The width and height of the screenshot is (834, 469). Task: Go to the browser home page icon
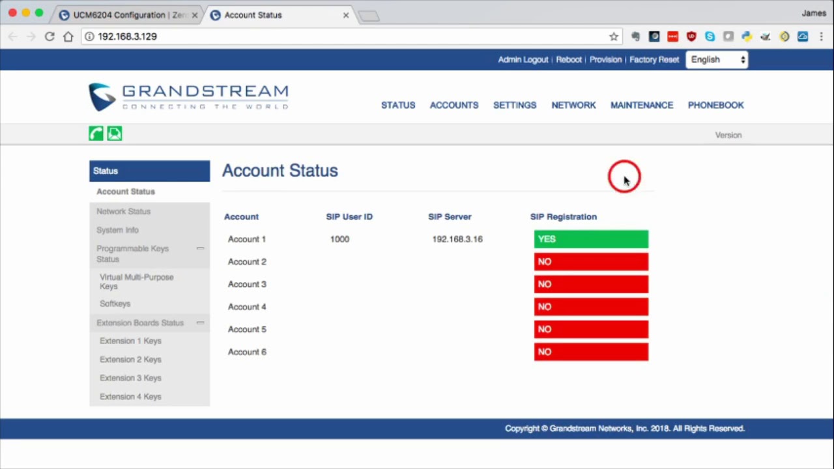[68, 36]
